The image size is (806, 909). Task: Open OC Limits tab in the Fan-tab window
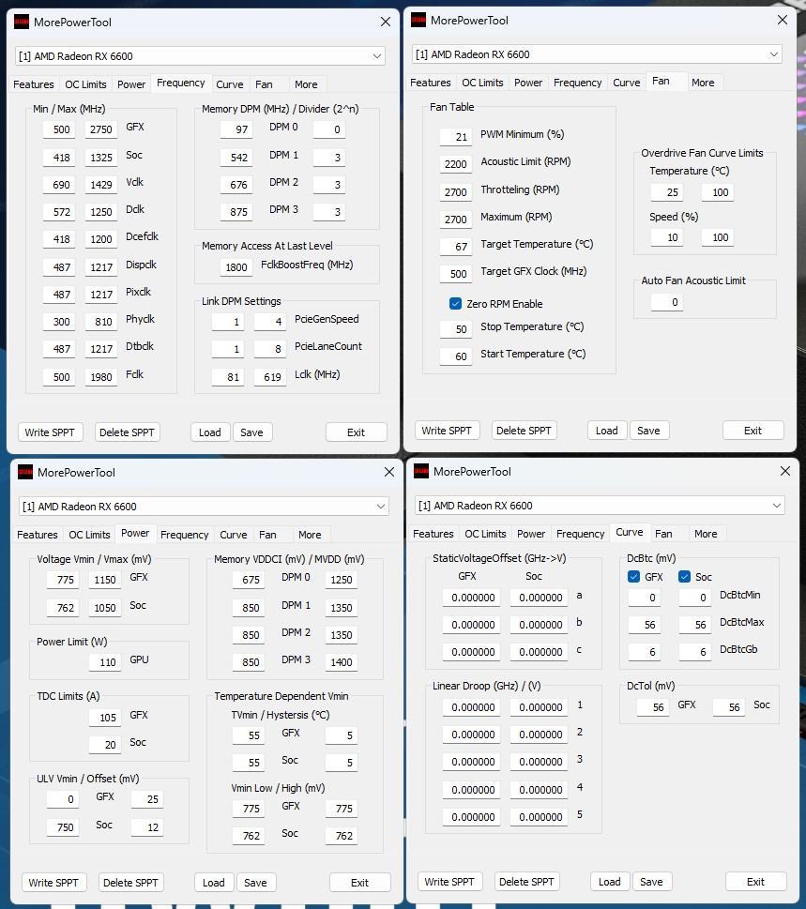click(482, 83)
